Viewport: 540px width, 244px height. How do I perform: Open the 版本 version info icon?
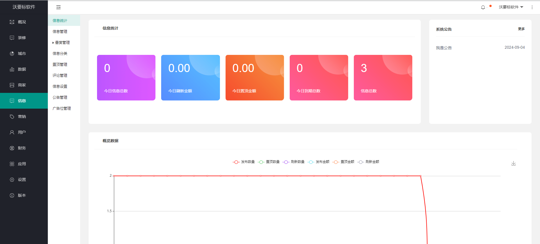12,195
